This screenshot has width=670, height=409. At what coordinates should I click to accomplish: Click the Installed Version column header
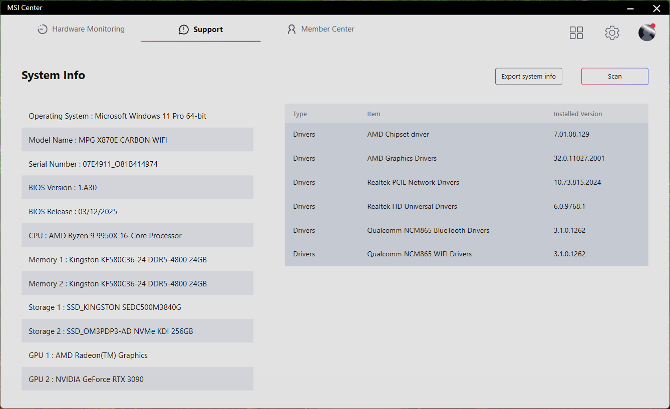[577, 114]
